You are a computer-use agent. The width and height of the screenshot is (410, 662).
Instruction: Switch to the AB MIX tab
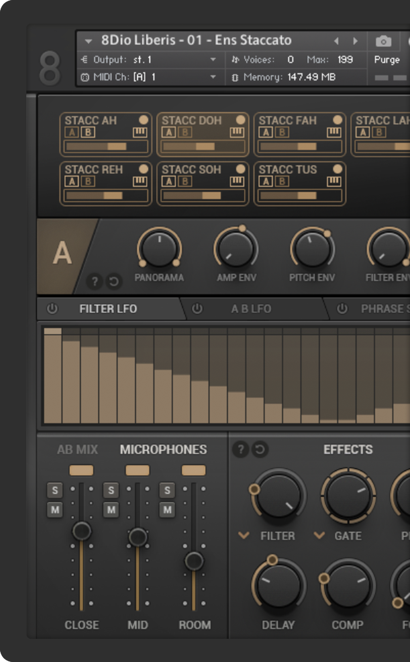tap(77, 449)
